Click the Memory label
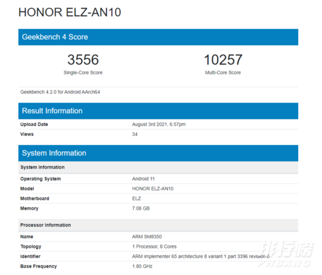 tap(30, 208)
